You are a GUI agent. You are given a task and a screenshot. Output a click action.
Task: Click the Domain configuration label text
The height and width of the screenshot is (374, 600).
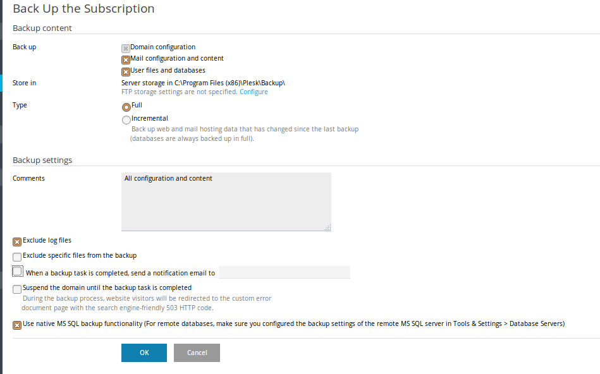[163, 47]
